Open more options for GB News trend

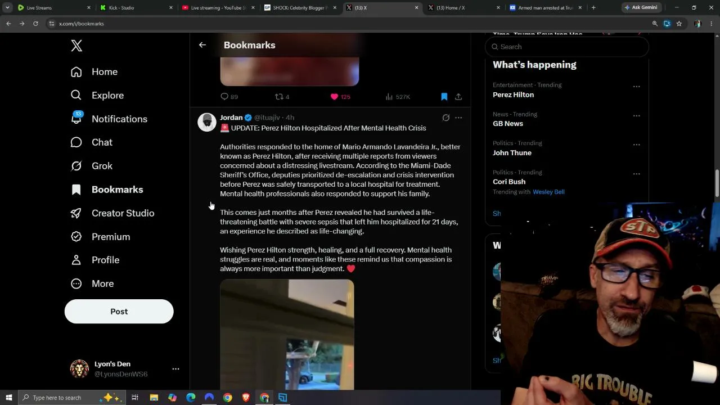click(636, 115)
